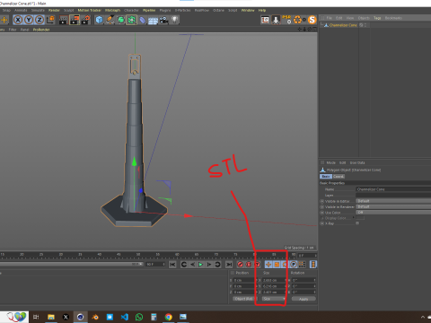Click the Size X value field
Image resolution: width=431 pixels, height=323 pixels.
[274, 280]
